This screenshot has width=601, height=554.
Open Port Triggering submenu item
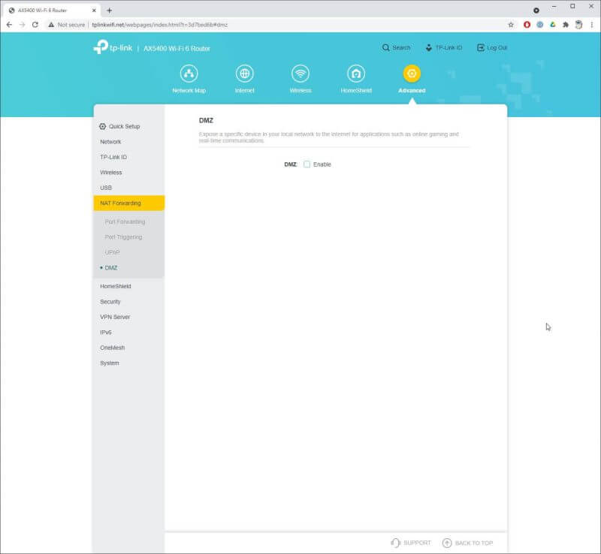click(x=123, y=237)
